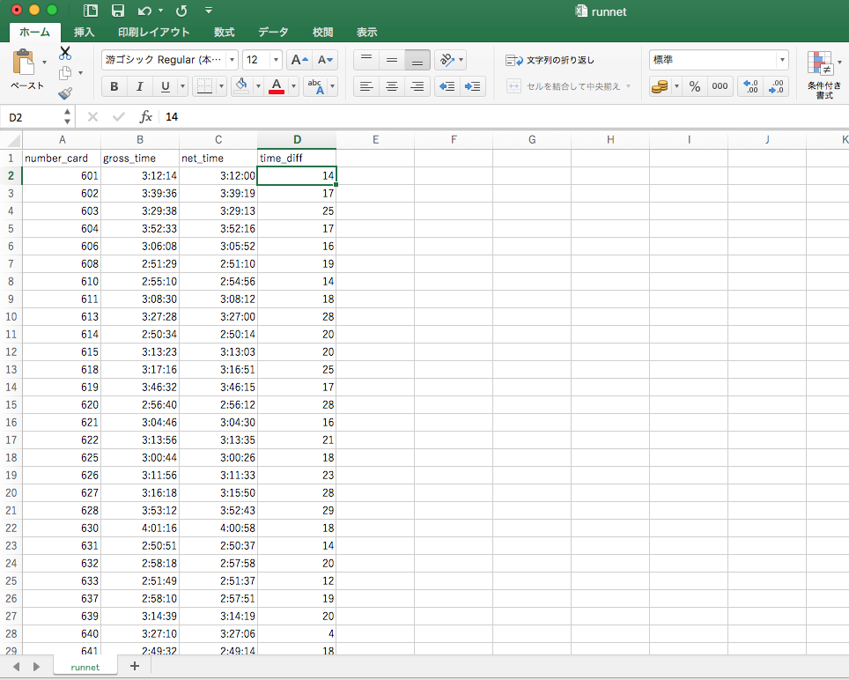This screenshot has height=680, width=849.
Task: Expand fill color options arrow
Action: tap(258, 86)
